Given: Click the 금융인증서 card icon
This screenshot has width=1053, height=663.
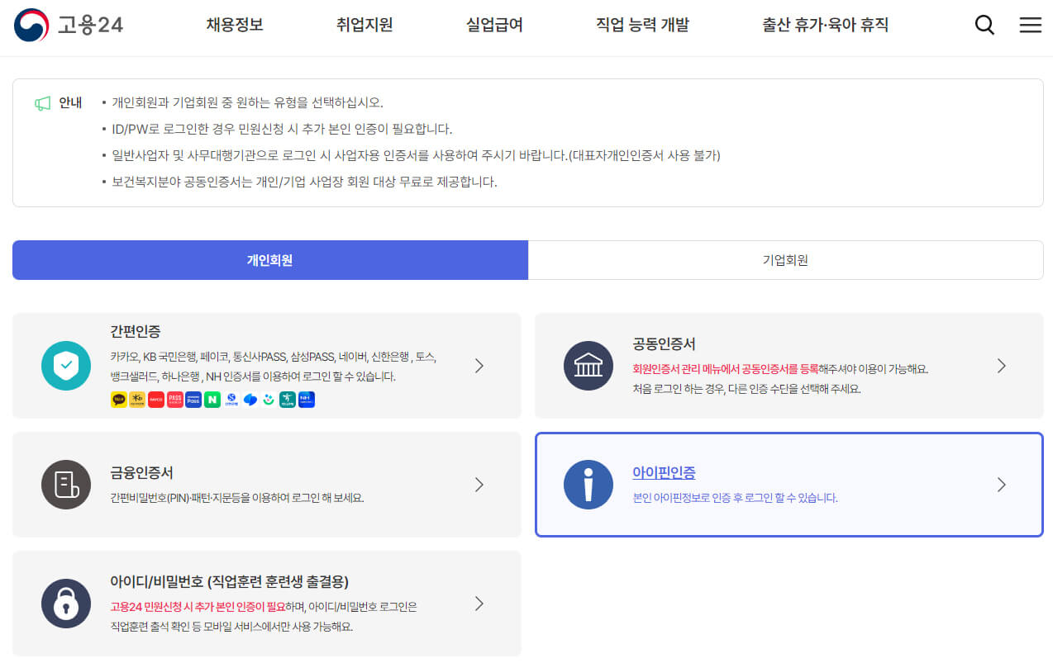Looking at the screenshot, I should coord(65,485).
